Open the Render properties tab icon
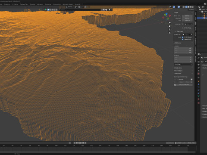 pyautogui.click(x=198, y=62)
